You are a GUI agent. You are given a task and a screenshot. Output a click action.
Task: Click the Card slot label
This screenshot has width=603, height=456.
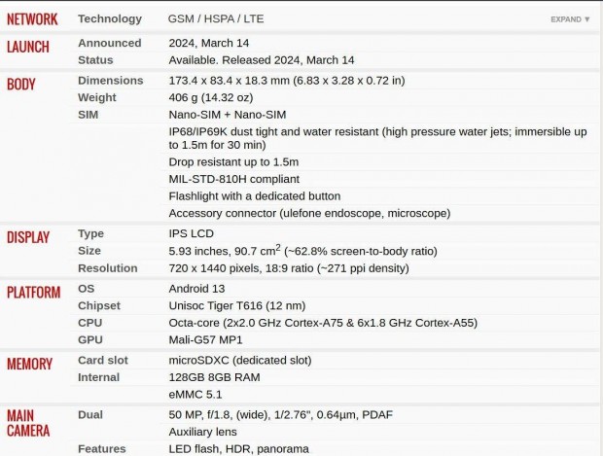103,360
